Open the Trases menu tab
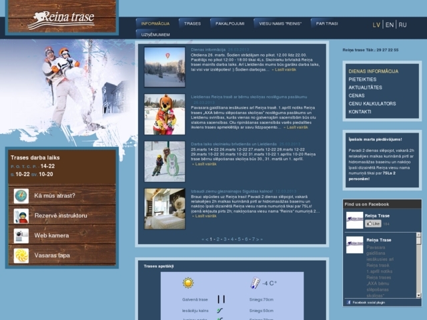This screenshot has height=320, width=427. coord(192,23)
